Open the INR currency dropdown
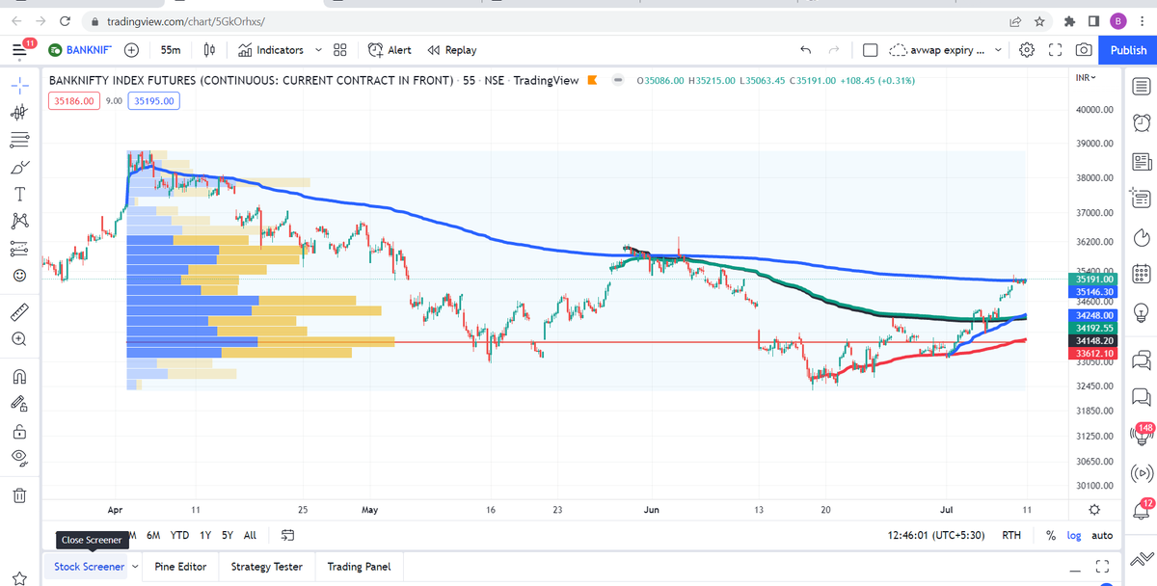Screen dimensions: 1157x586 coord(1084,77)
